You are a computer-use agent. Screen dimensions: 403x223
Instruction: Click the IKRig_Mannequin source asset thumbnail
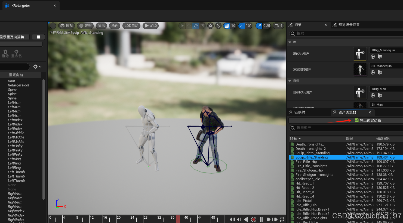360,54
